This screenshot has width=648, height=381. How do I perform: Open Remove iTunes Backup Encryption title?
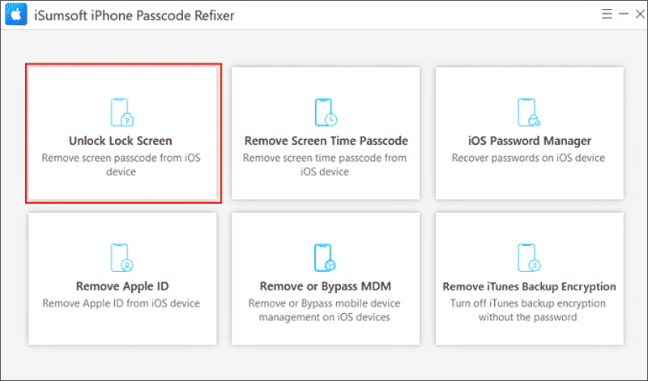pyautogui.click(x=529, y=286)
